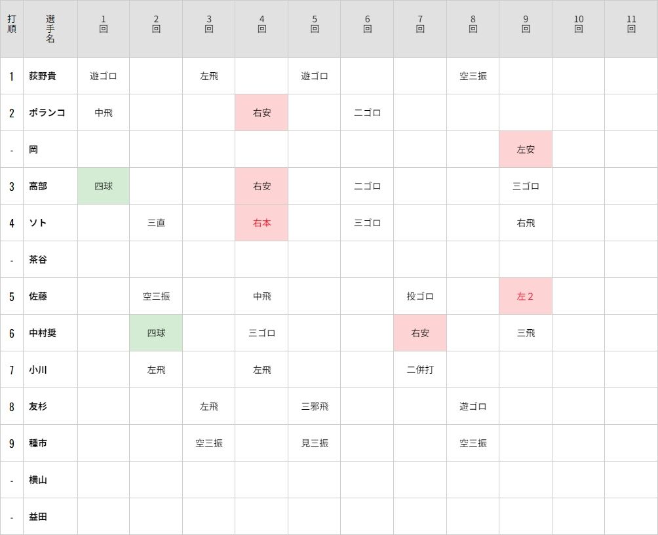The height and width of the screenshot is (535, 658).
Task: Click Takabe's 1st inning 四球 cell
Action: coord(104,186)
